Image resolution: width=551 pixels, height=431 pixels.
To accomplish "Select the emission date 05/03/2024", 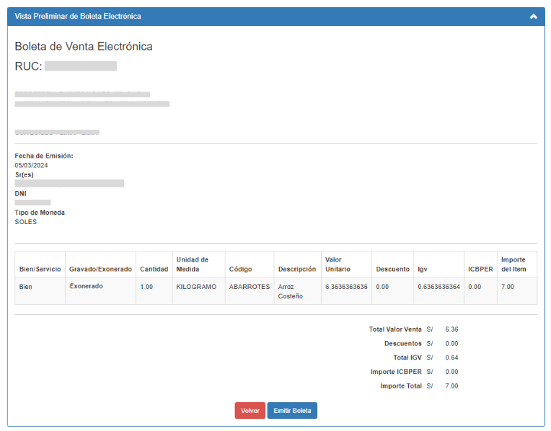I will click(x=30, y=165).
